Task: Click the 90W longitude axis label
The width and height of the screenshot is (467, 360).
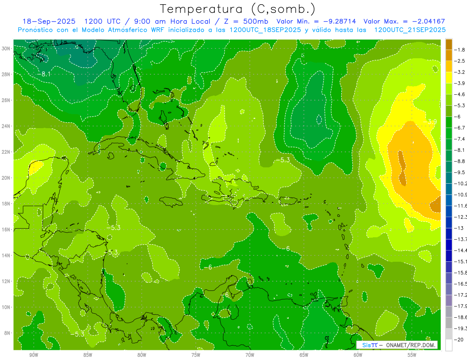Action: 33,355
